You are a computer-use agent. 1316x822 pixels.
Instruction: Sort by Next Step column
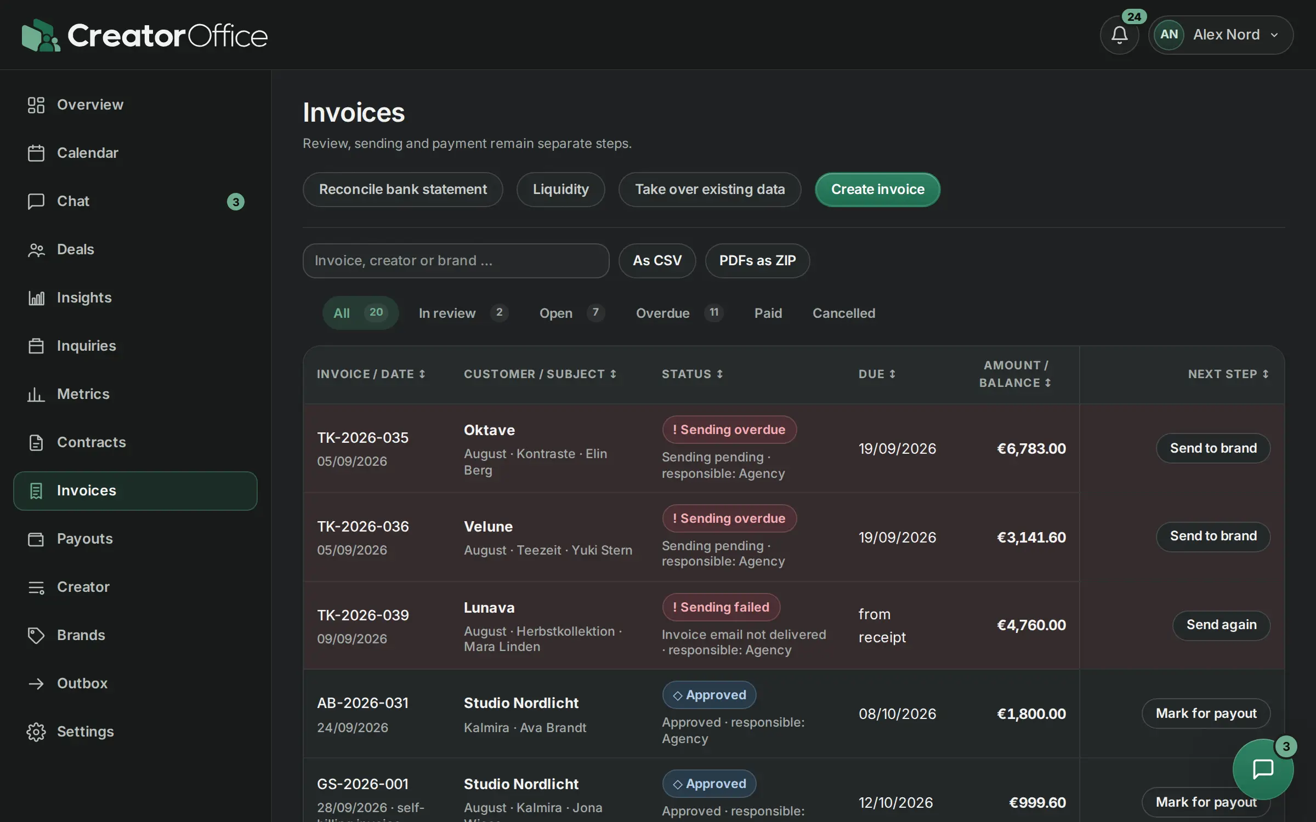pos(1228,374)
